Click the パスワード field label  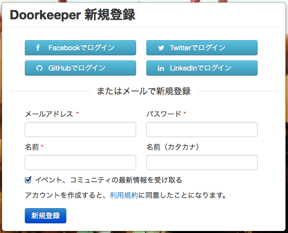click(164, 114)
